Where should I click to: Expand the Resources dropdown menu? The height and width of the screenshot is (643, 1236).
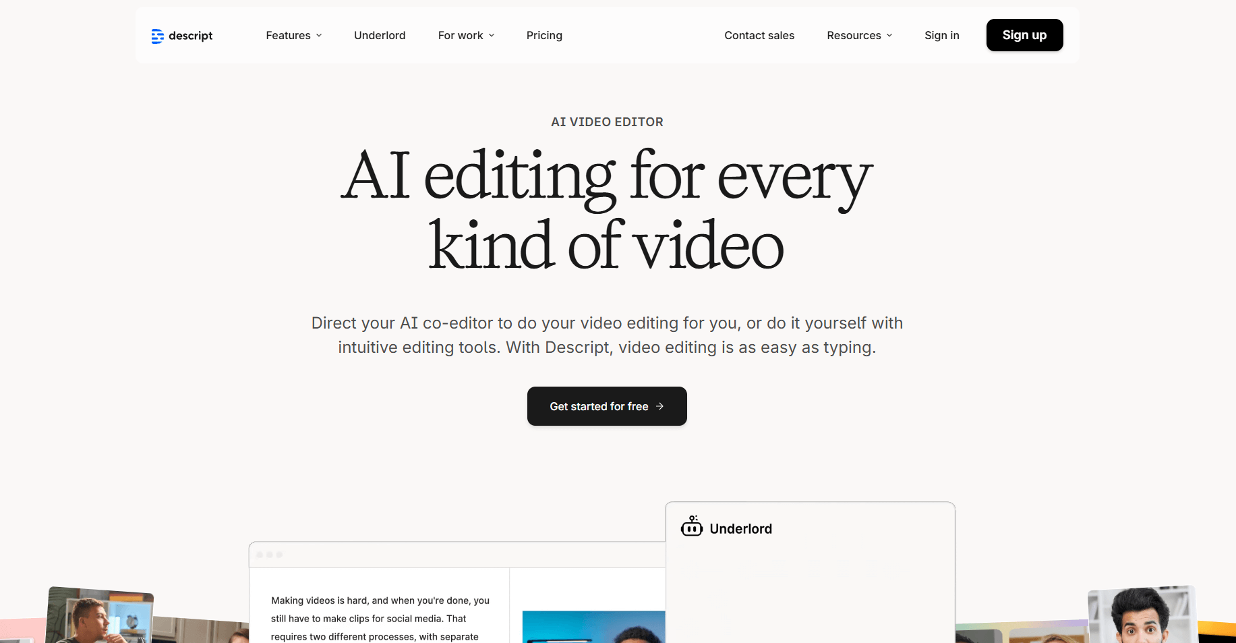(859, 35)
